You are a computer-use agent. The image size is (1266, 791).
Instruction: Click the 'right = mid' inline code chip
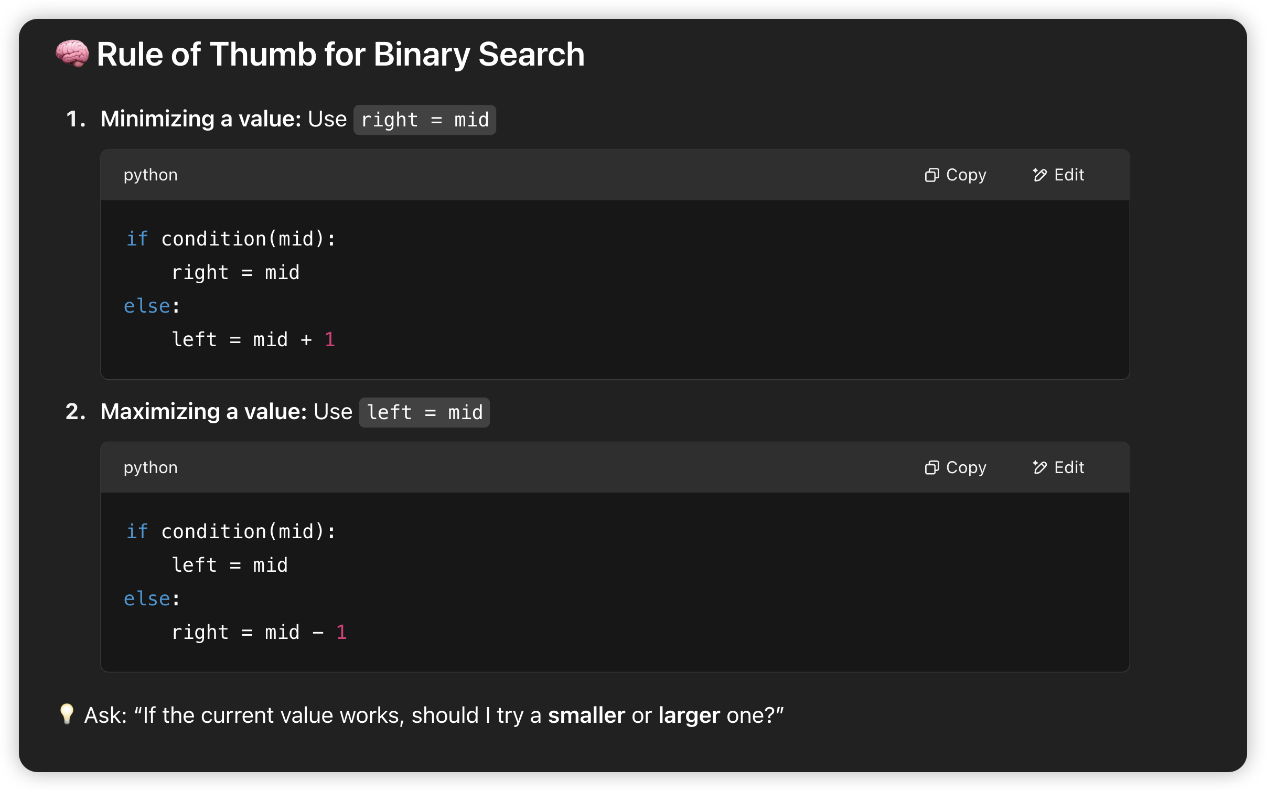point(425,120)
